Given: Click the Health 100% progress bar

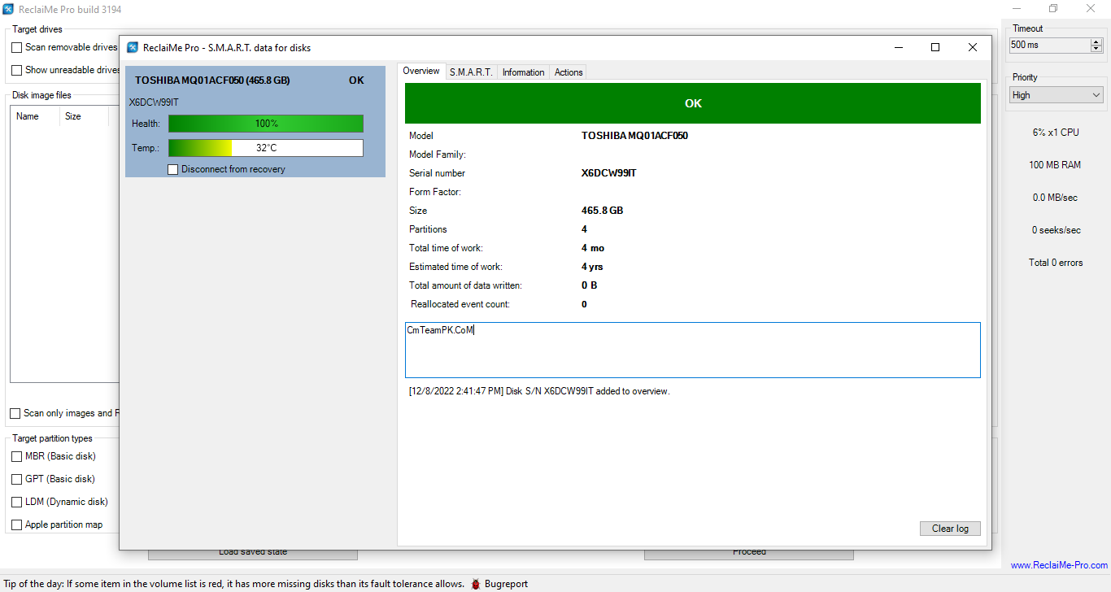Looking at the screenshot, I should point(266,124).
